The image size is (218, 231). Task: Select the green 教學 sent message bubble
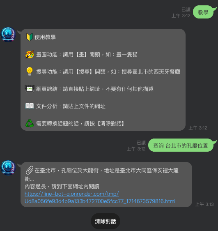(x=204, y=12)
